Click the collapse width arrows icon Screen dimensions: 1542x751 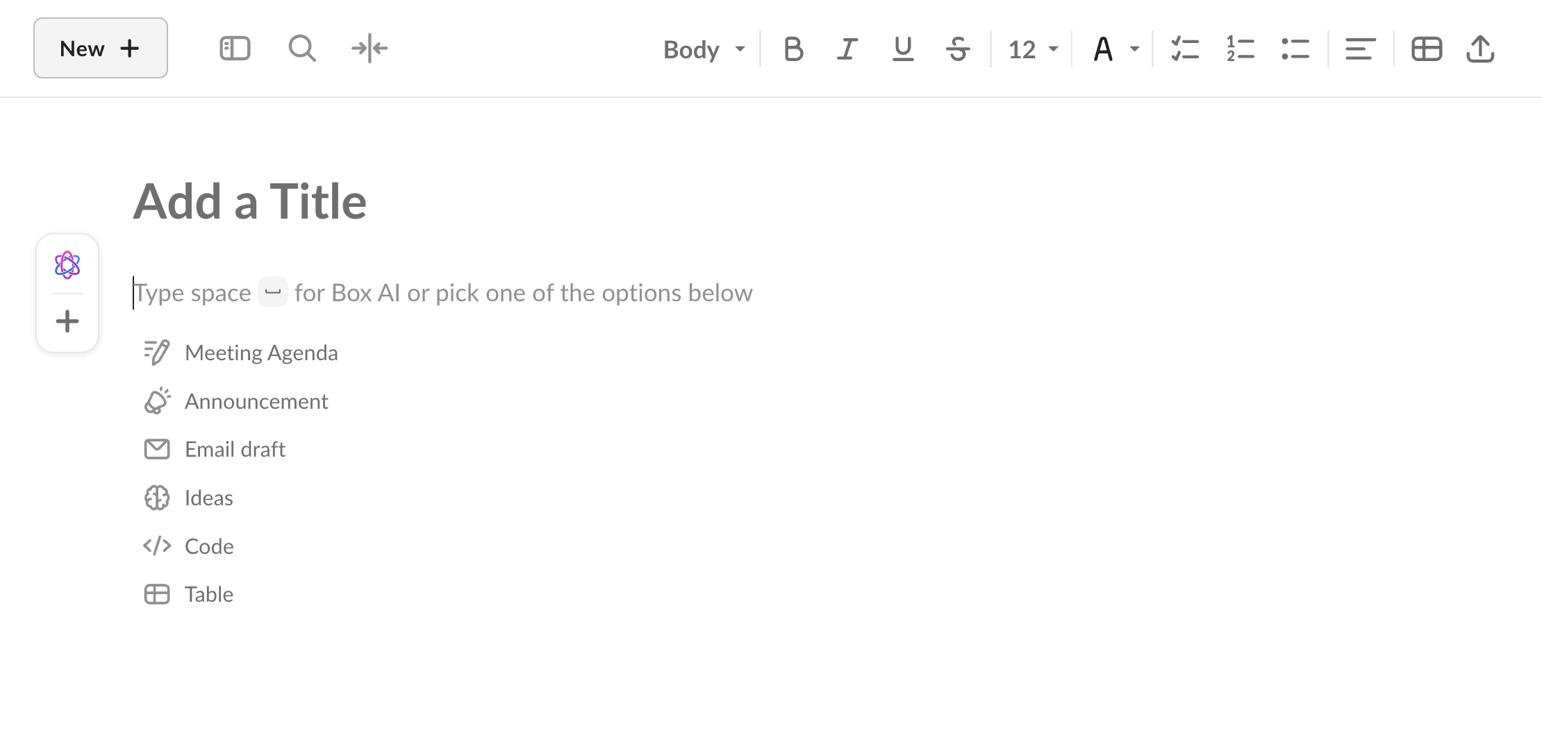[x=370, y=49]
